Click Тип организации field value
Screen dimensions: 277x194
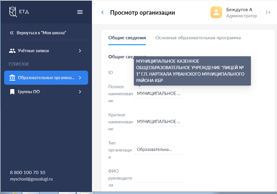(159, 150)
